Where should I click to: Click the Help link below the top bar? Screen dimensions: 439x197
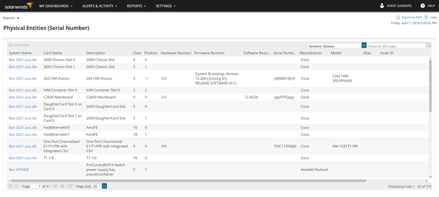[x=433, y=17]
